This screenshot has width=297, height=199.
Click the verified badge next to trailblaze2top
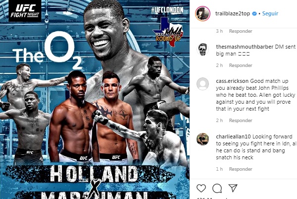(x=254, y=14)
